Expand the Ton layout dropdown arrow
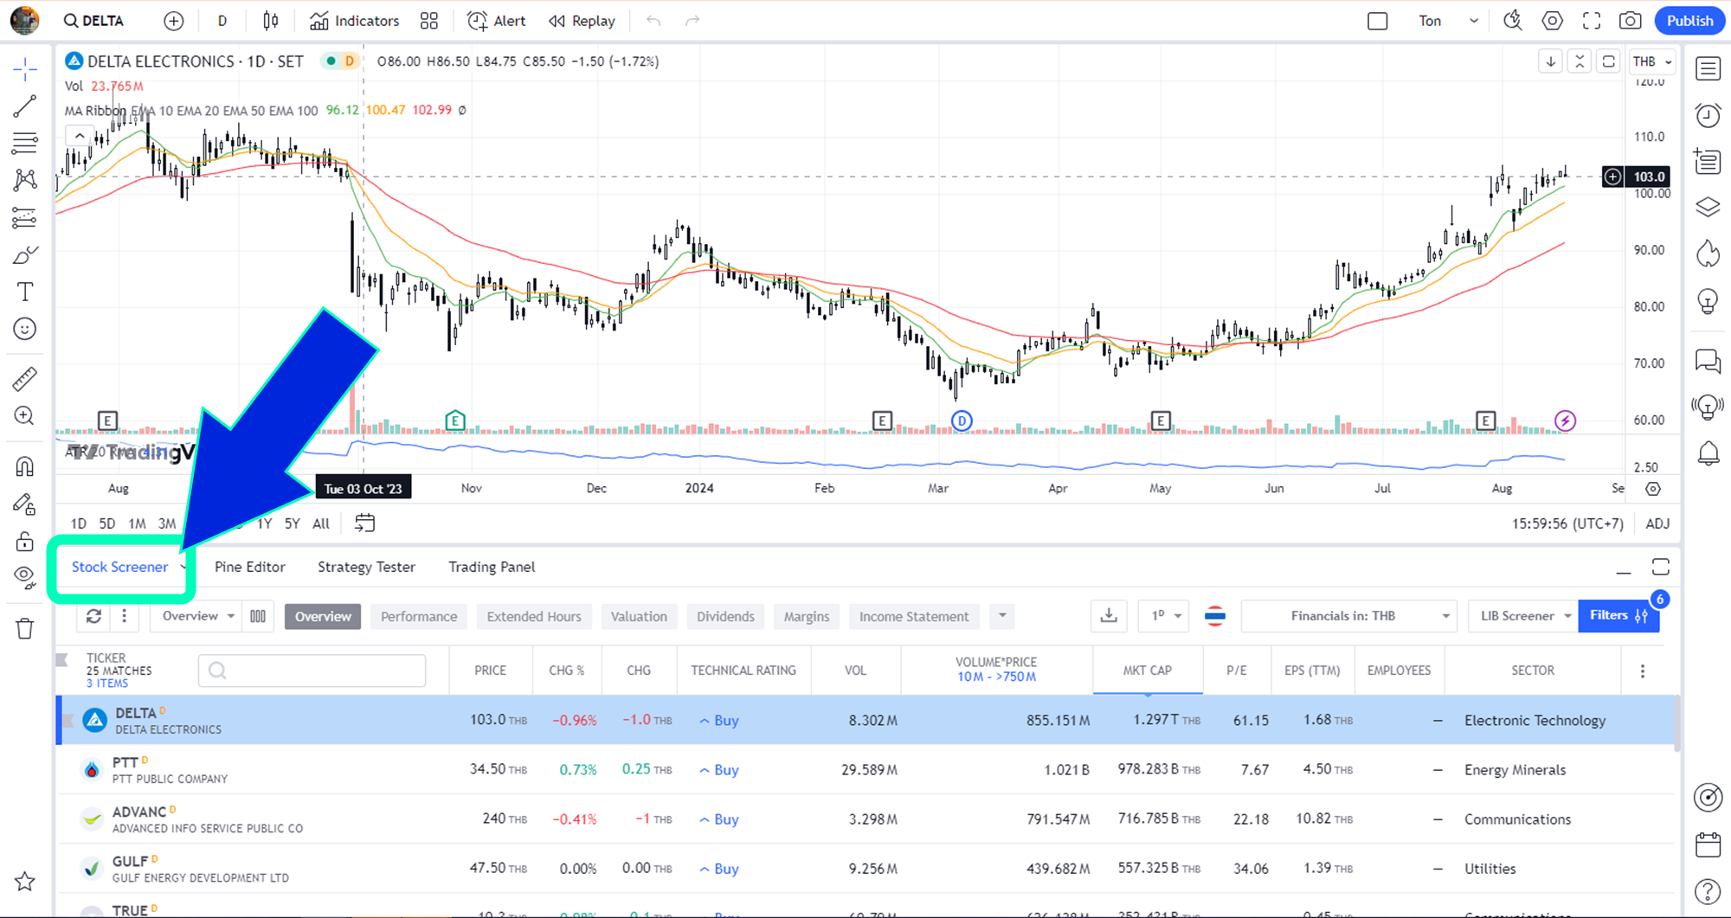Image resolution: width=1731 pixels, height=918 pixels. (1474, 21)
